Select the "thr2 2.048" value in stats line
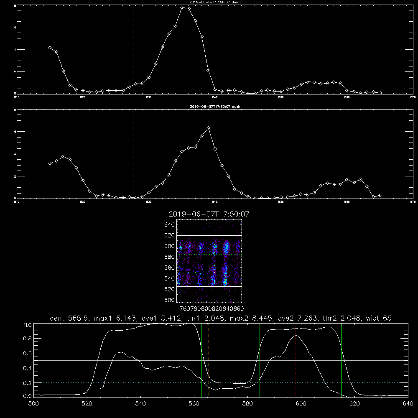The width and height of the screenshot is (418, 418). [x=342, y=318]
